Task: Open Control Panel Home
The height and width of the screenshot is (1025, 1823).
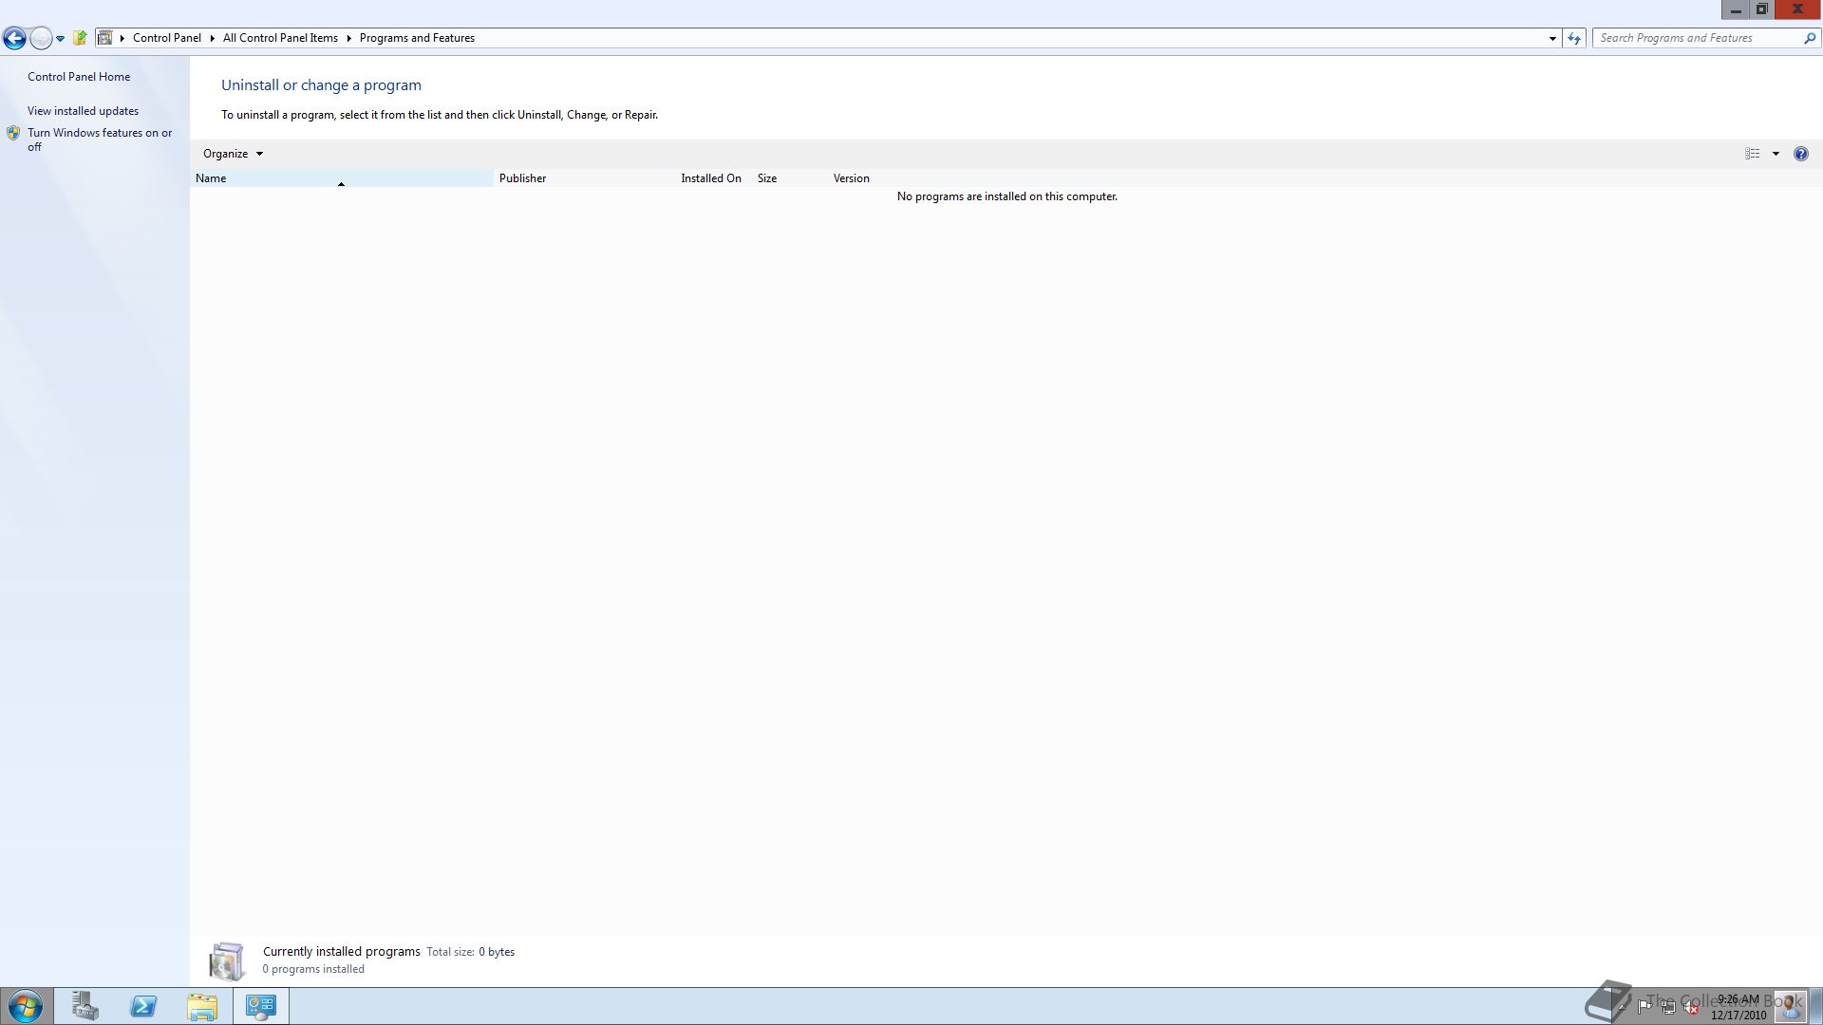Action: pos(79,77)
